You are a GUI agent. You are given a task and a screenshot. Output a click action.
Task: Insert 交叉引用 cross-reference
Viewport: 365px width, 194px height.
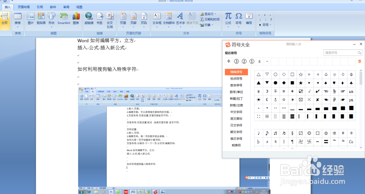click(x=109, y=20)
